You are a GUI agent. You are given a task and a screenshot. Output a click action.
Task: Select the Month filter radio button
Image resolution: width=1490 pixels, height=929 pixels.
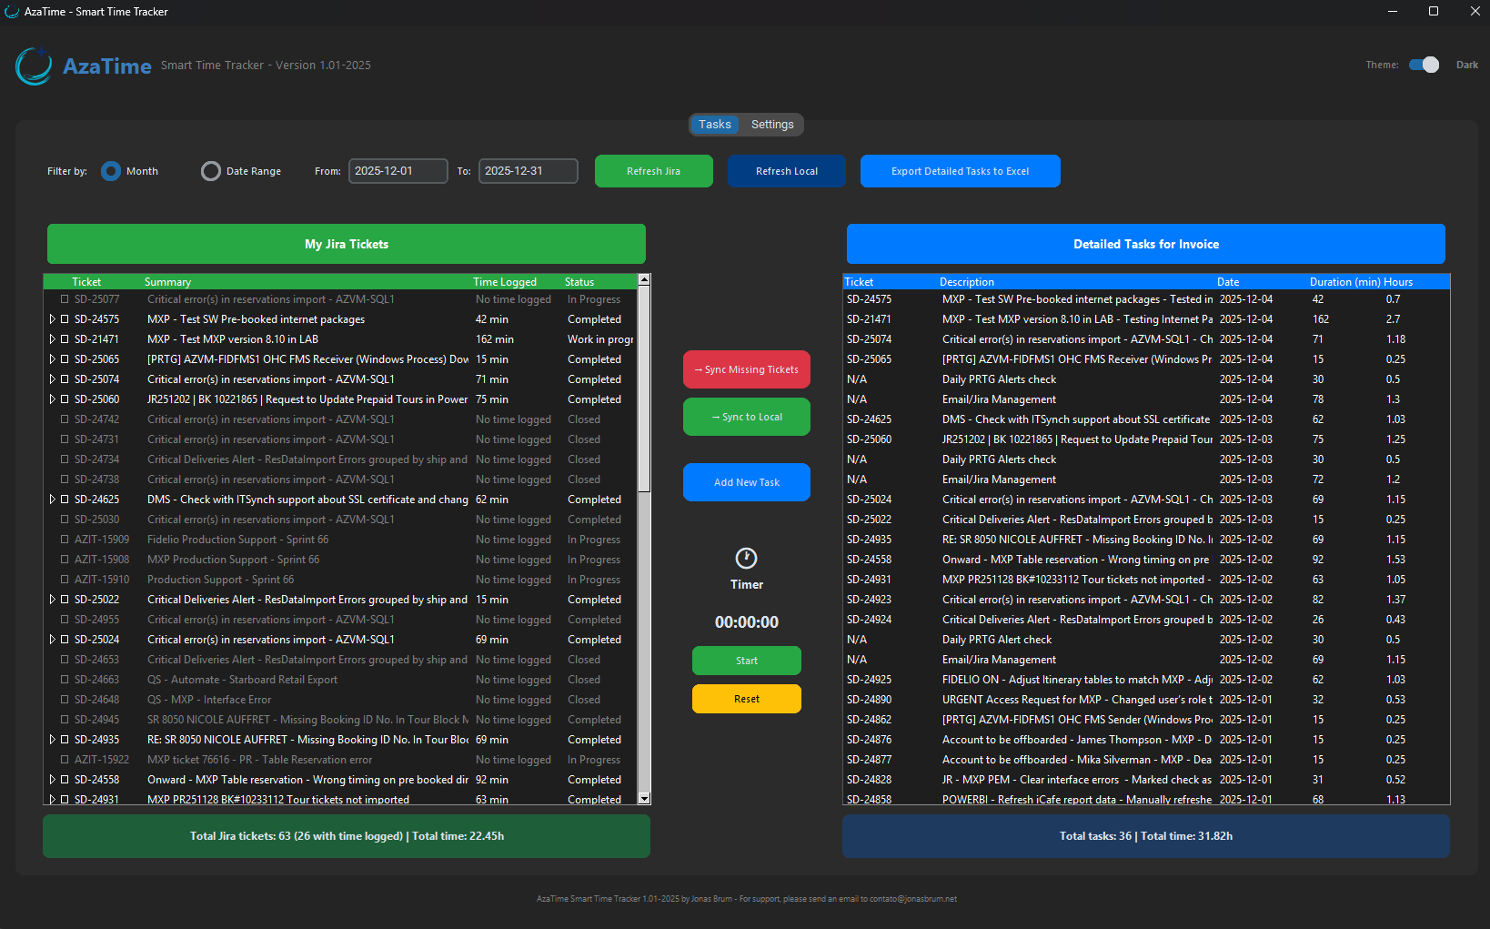[x=111, y=171]
